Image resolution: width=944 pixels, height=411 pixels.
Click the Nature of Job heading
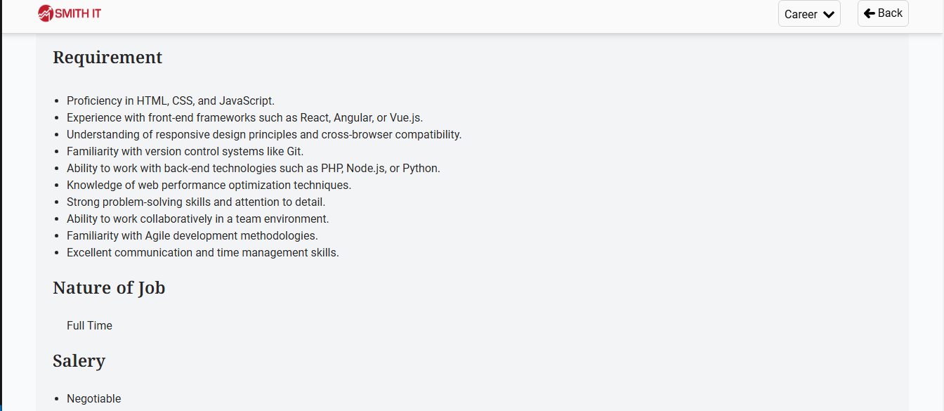point(109,288)
